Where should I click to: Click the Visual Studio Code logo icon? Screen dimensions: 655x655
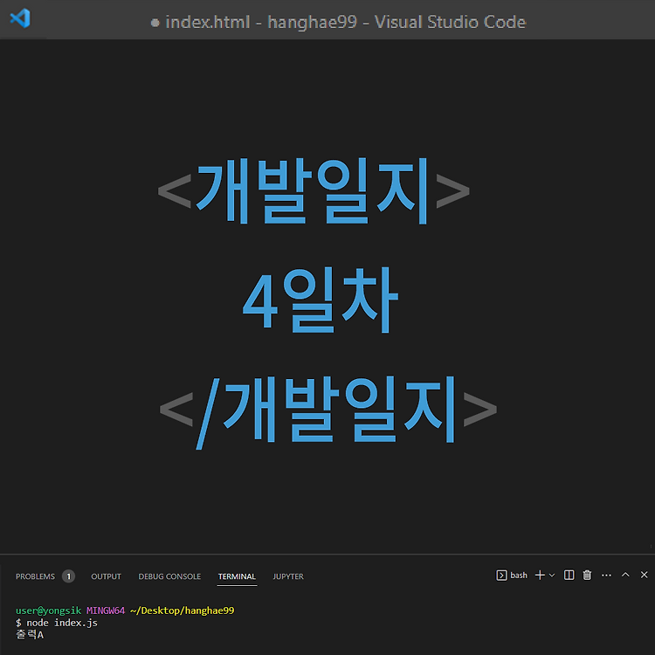(20, 18)
